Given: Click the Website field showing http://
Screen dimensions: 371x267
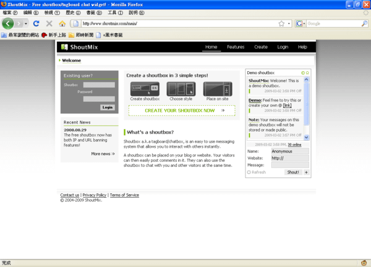Looking at the screenshot, I should (x=290, y=158).
